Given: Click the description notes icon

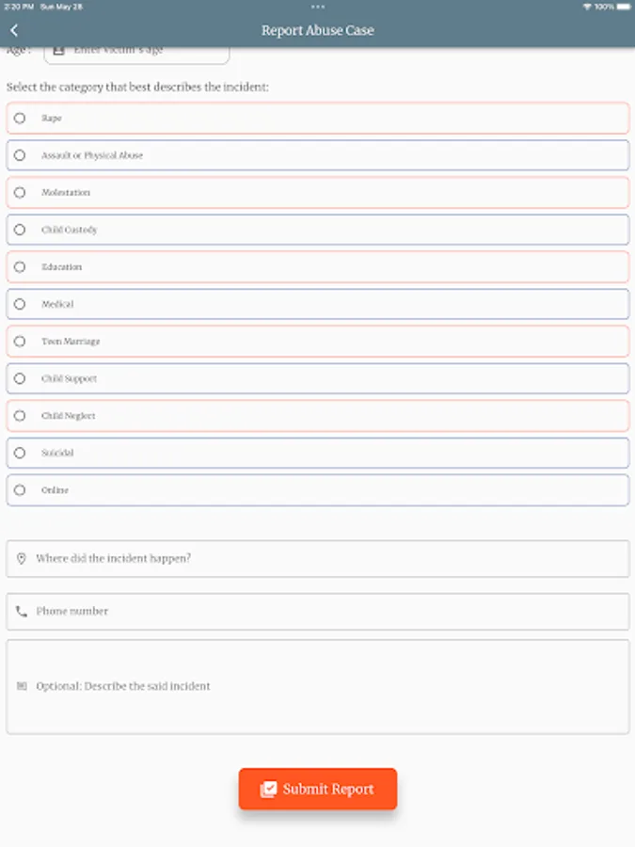Looking at the screenshot, I should coord(21,686).
